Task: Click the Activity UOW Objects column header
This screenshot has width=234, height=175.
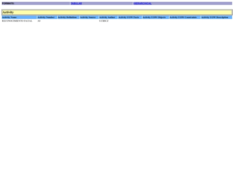Action: click(x=156, y=17)
